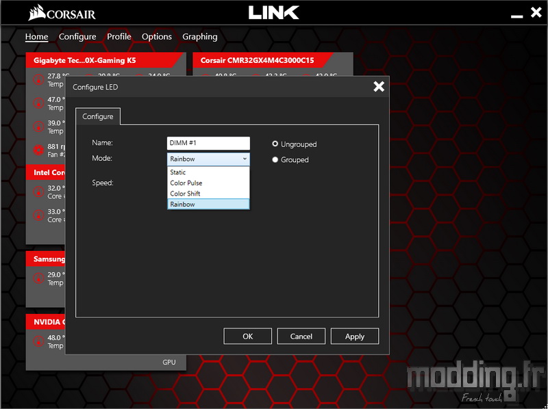Switch to the Graphing view

[x=200, y=37]
